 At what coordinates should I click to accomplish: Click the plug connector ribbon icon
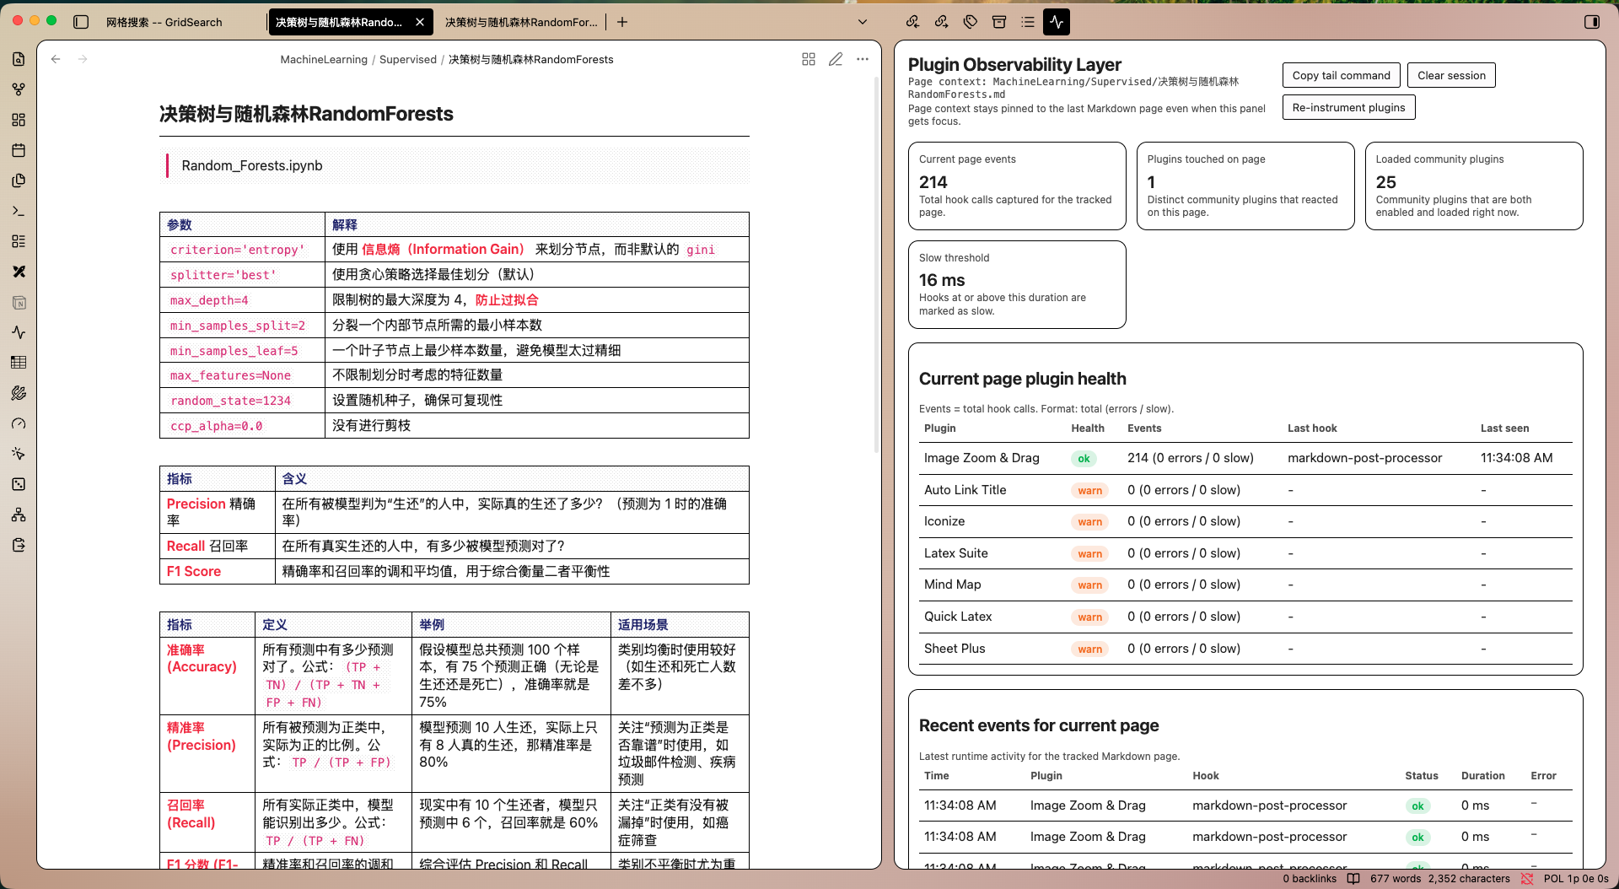(19, 393)
